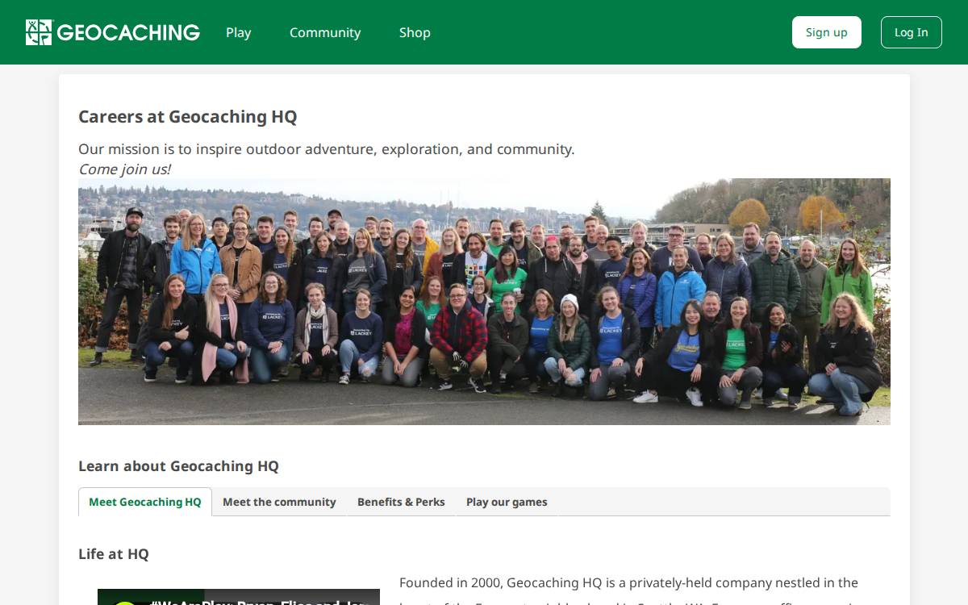Click the mission statement about outdoor adventure

pyautogui.click(x=327, y=149)
